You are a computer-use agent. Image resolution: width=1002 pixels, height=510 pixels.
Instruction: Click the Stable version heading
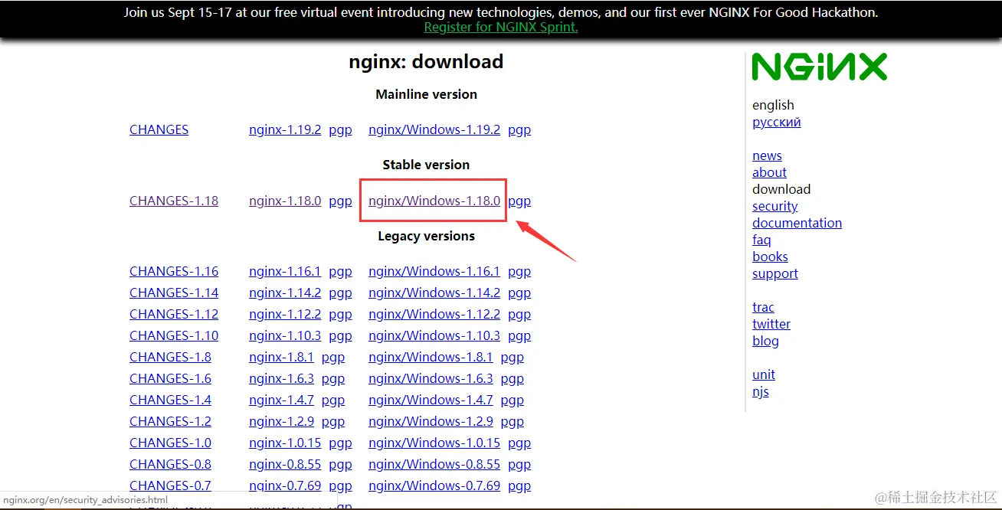pos(426,165)
